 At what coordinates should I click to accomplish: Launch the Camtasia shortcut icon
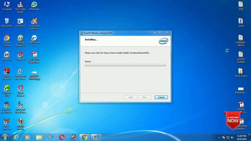point(7,90)
